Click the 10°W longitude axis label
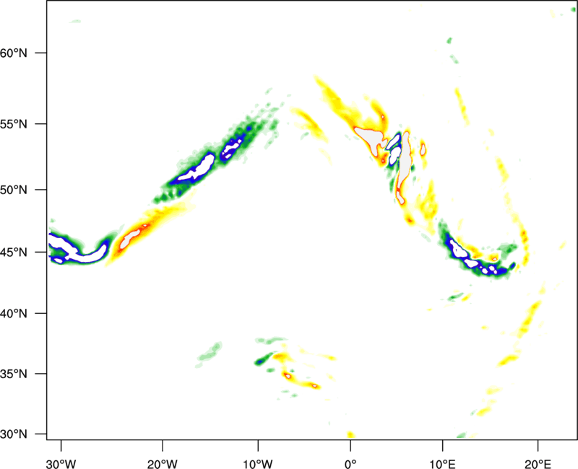 (258, 464)
